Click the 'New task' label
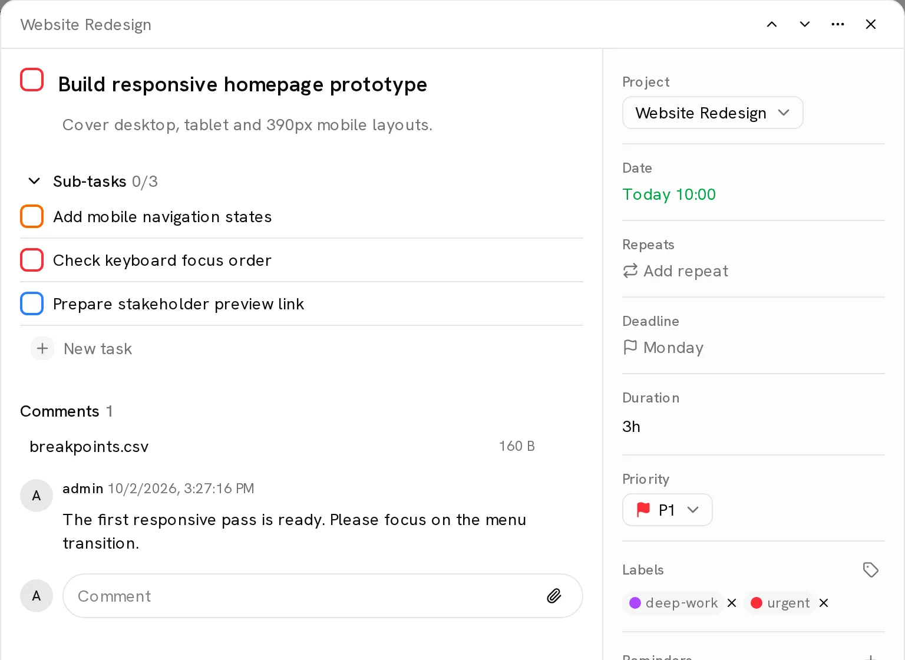 (98, 349)
